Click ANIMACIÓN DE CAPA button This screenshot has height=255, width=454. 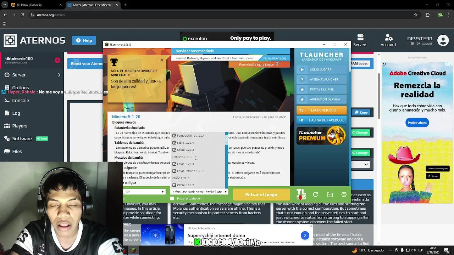coord(321,99)
